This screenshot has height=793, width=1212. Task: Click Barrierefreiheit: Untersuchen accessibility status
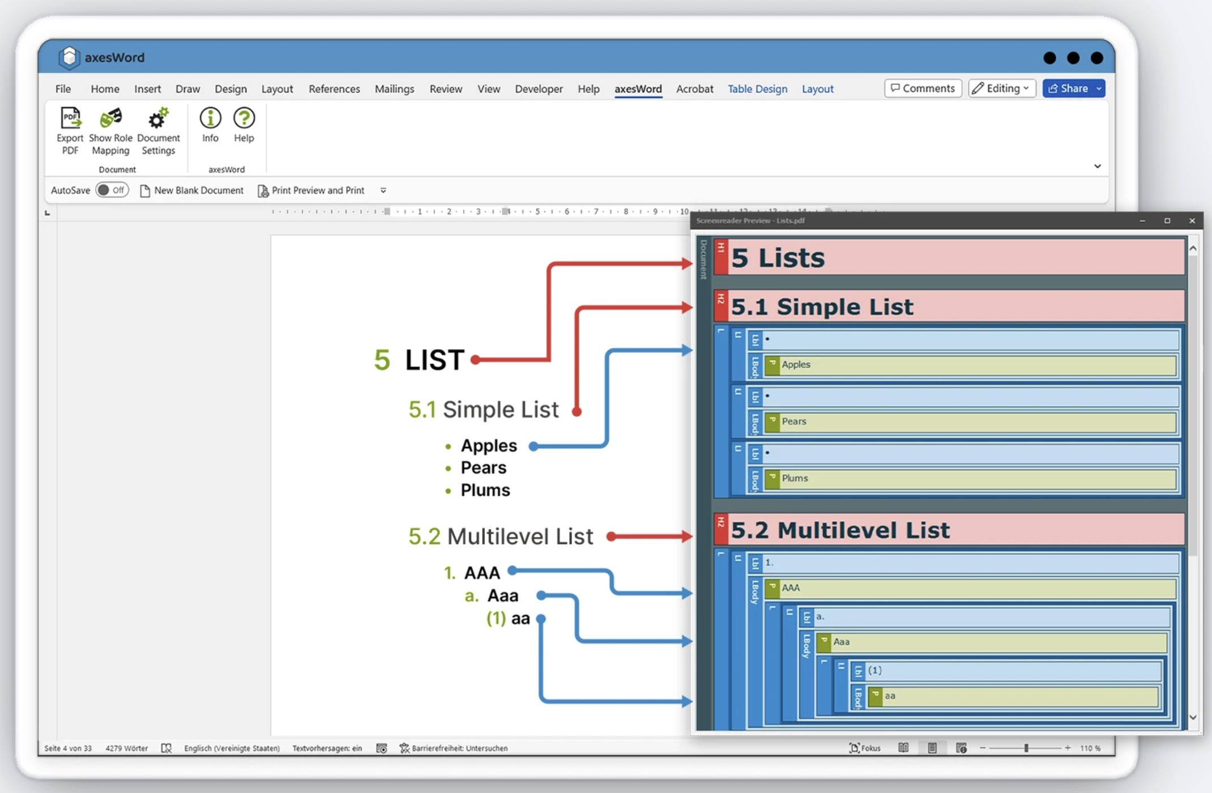(454, 748)
